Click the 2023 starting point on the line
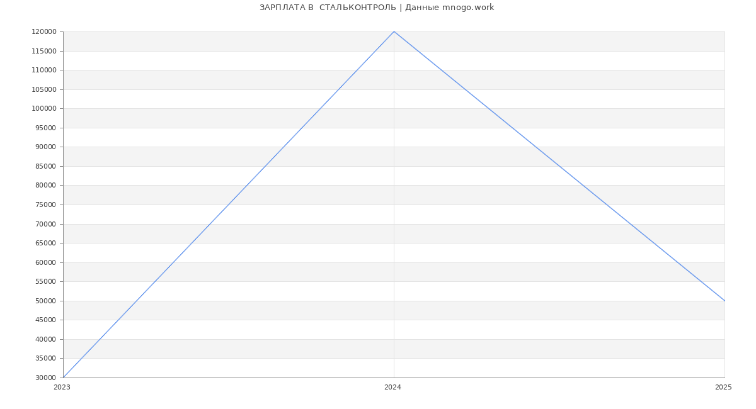This screenshot has width=756, height=409. coord(63,378)
